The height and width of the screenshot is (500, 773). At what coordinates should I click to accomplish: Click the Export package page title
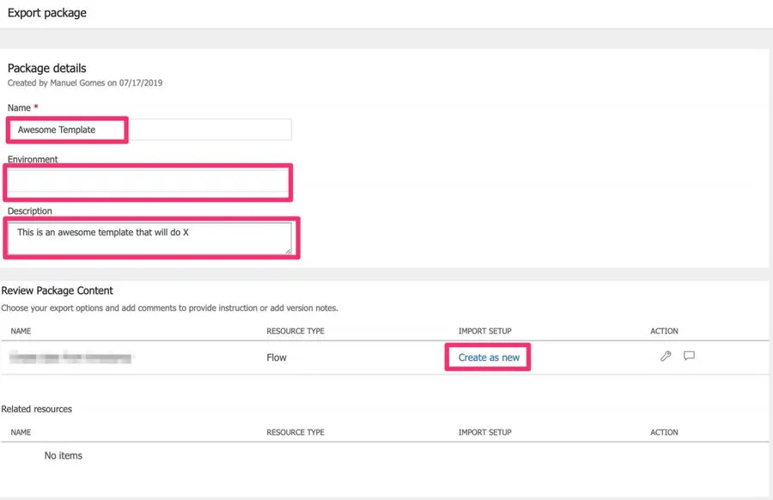point(47,13)
